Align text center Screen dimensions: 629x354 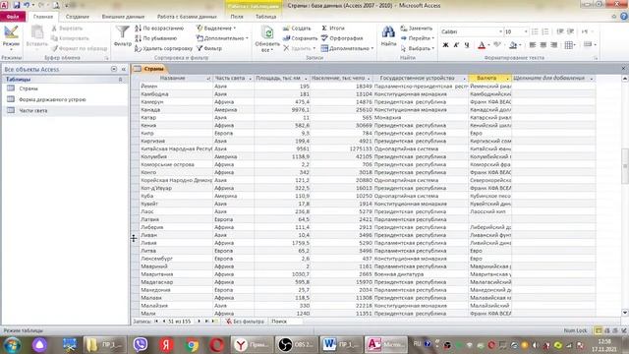tap(543, 45)
